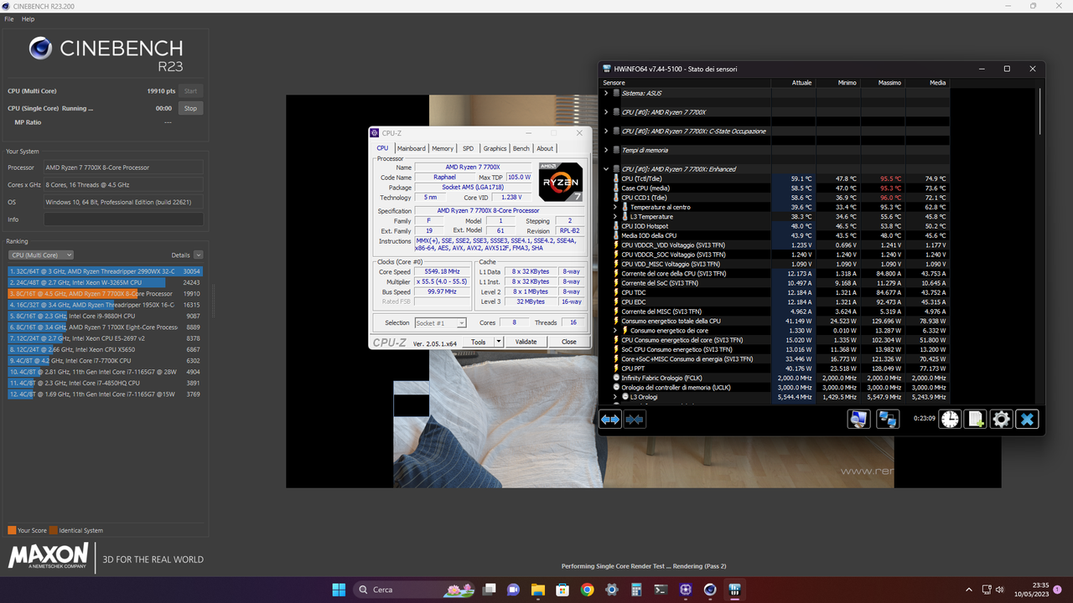Launch Google Chrome from the taskbar
The image size is (1073, 603).
click(587, 590)
